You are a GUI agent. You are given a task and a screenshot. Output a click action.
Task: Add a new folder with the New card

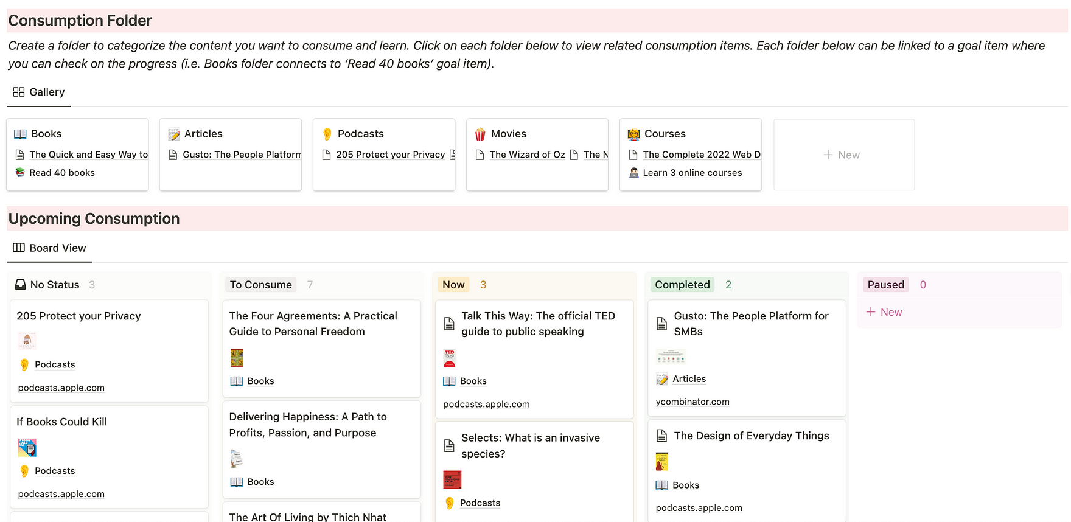click(x=843, y=155)
